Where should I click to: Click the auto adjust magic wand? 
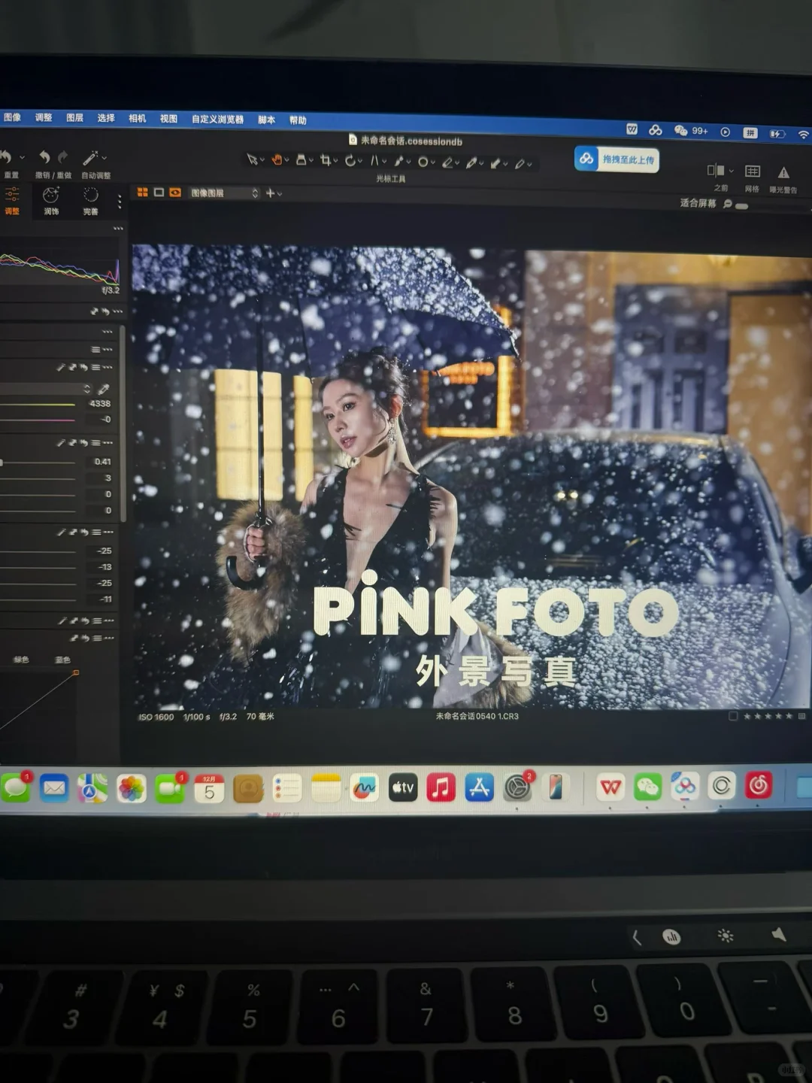(90, 158)
